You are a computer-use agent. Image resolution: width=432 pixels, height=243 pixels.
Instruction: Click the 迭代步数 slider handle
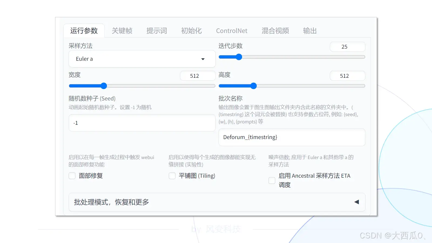pyautogui.click(x=239, y=57)
